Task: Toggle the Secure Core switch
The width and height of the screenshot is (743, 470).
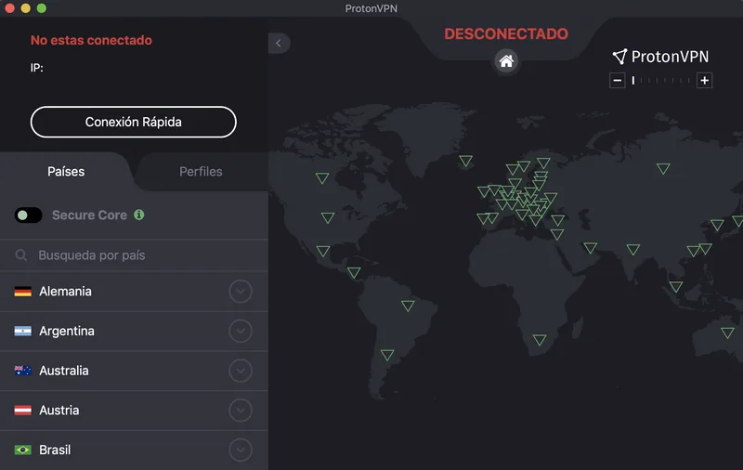Action: [29, 215]
